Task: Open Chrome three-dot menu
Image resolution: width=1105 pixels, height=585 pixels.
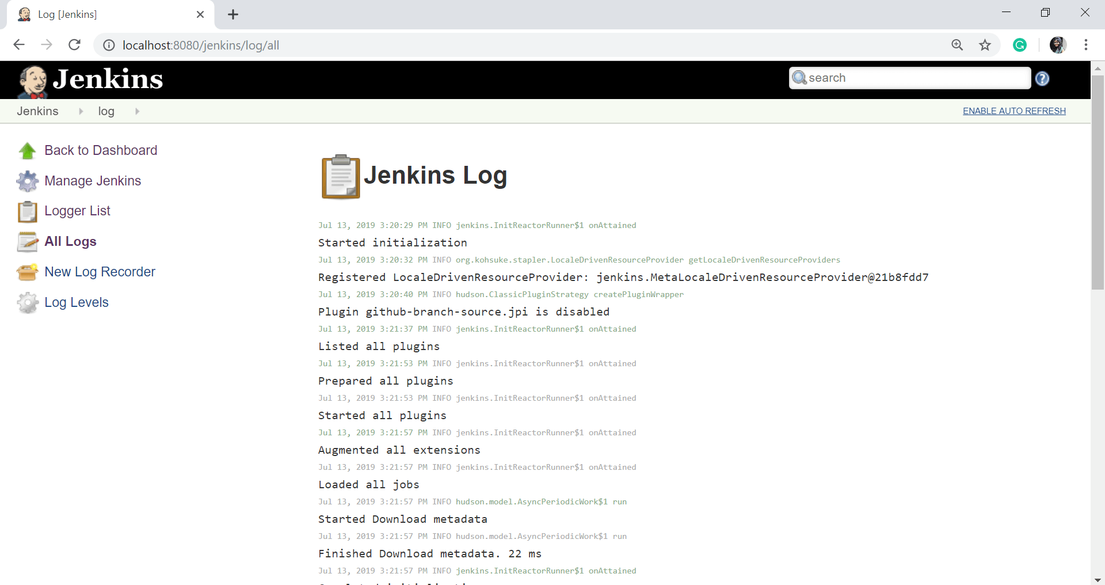Action: (x=1086, y=45)
